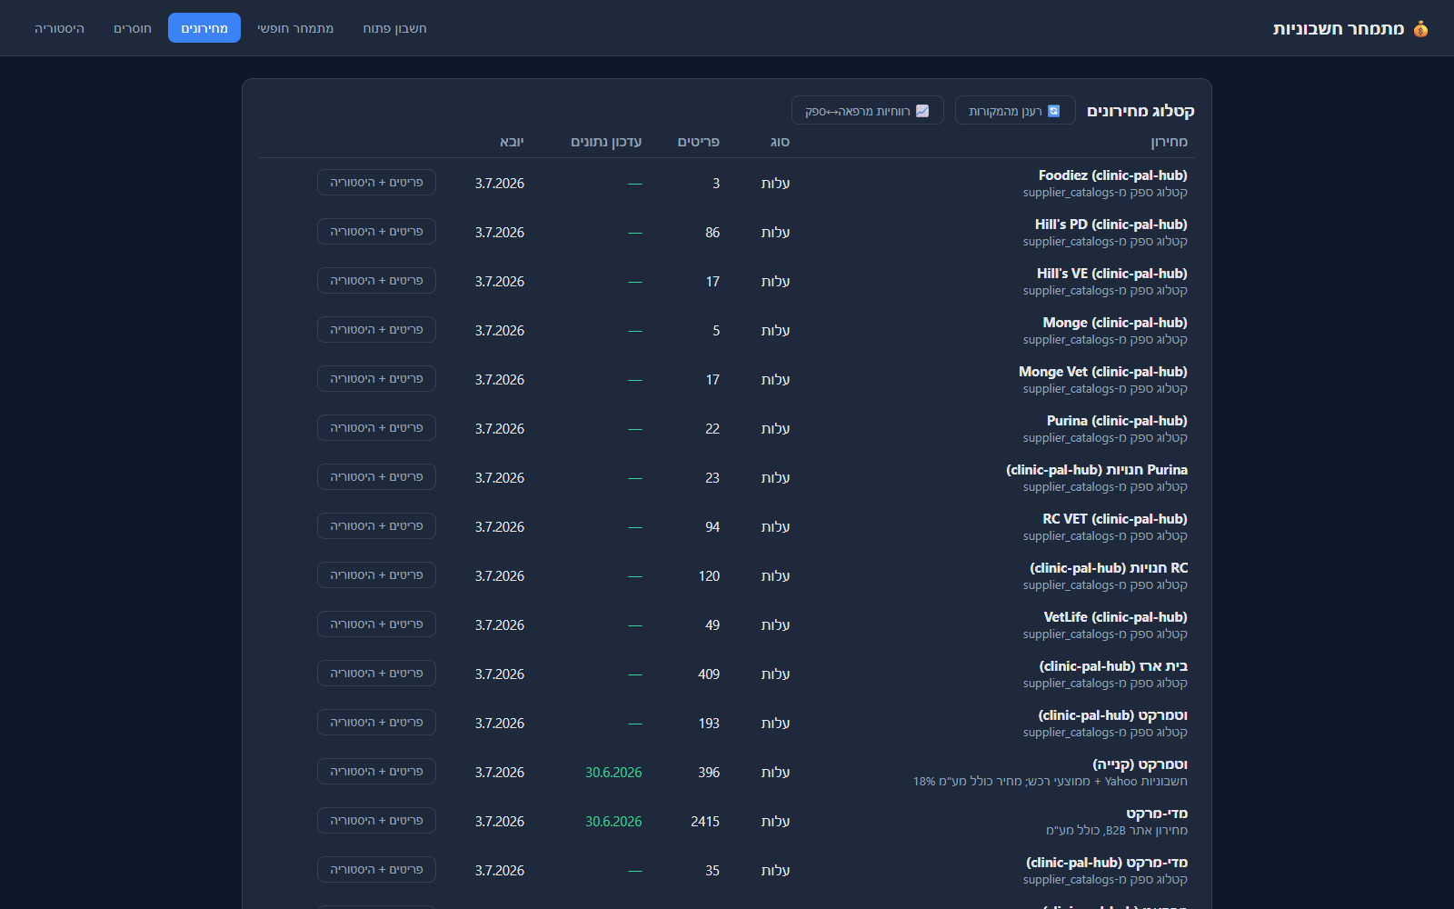Click the money bag logo icon
Image resolution: width=1454 pixels, height=909 pixels.
click(1420, 29)
